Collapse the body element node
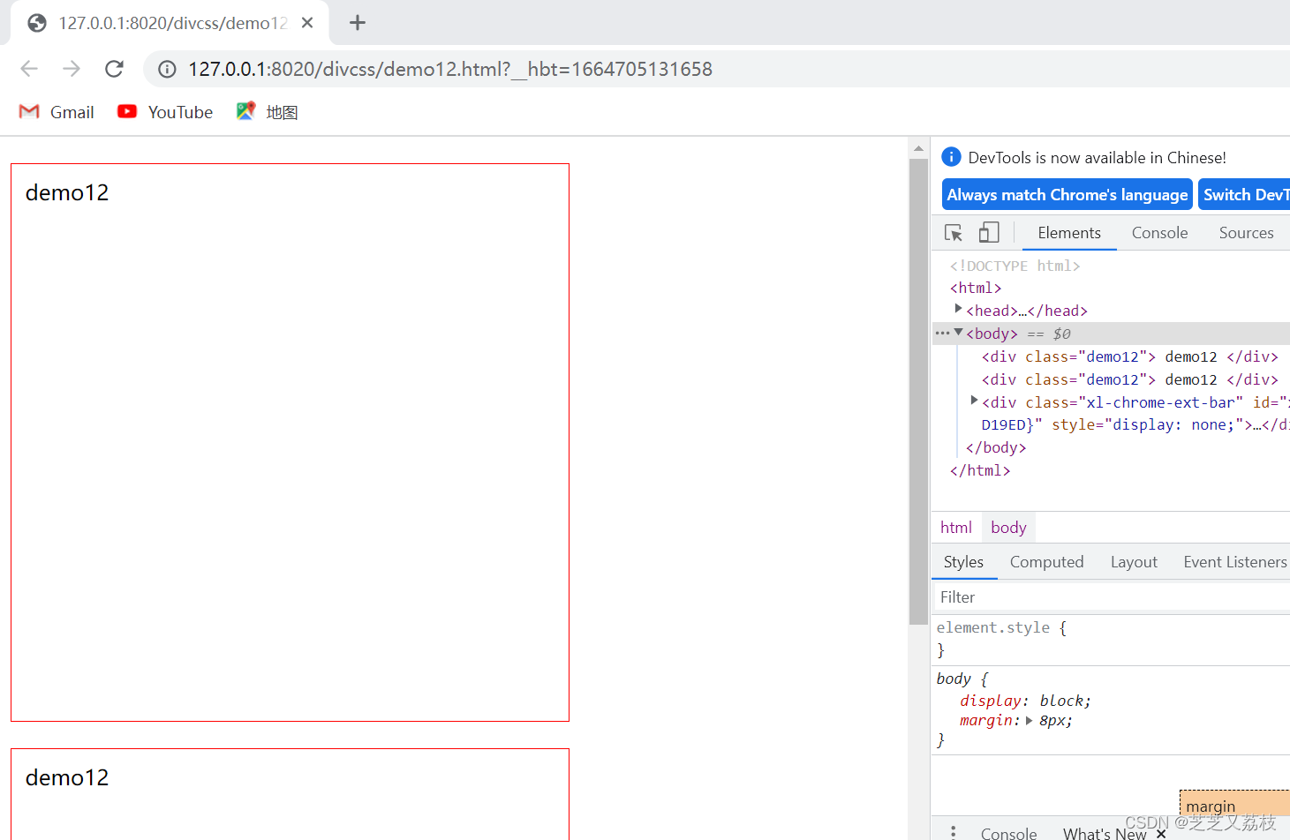 [x=958, y=333]
